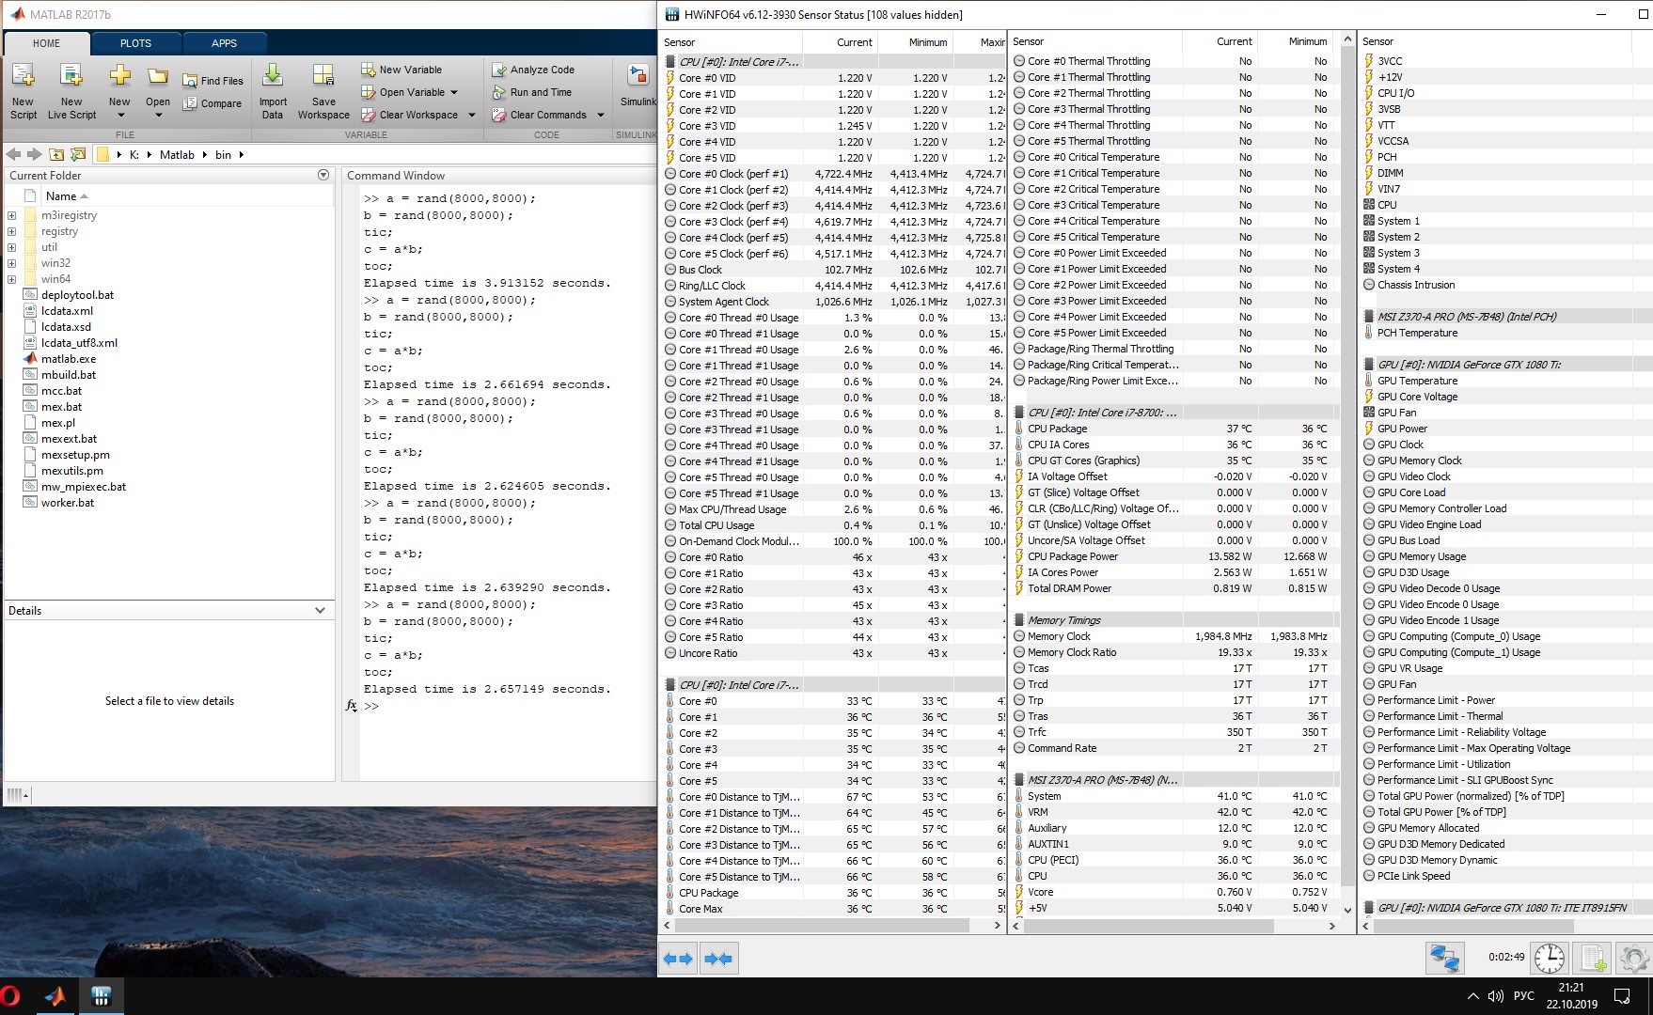Expand HWiNFO sensor columns with arrows button
This screenshot has width=1653, height=1015.
tap(677, 959)
